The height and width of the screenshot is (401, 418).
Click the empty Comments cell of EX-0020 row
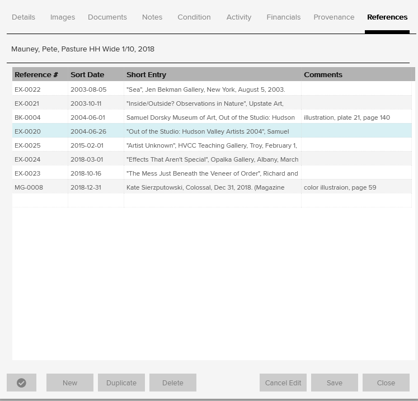pyautogui.click(x=356, y=130)
